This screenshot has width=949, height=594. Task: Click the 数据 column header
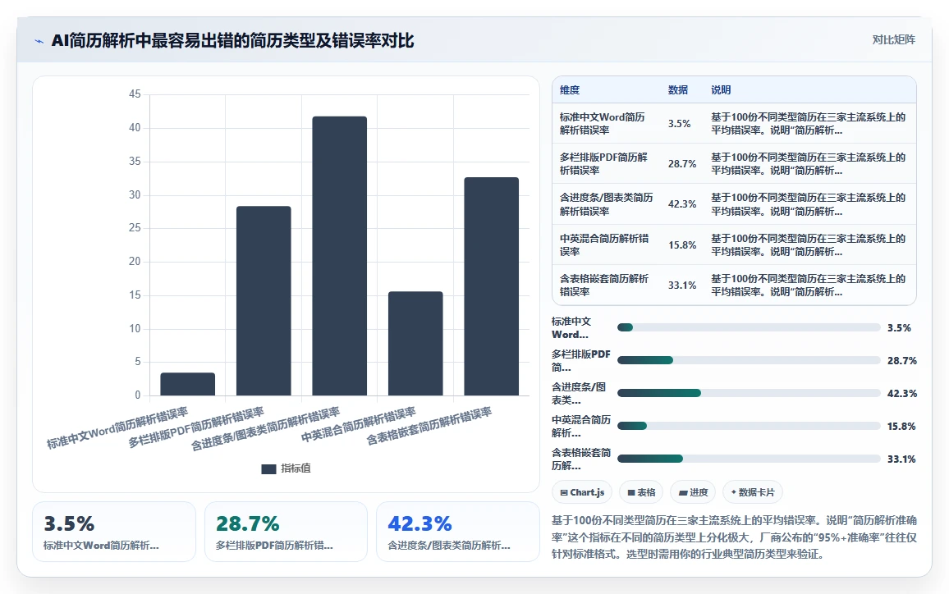pos(678,90)
